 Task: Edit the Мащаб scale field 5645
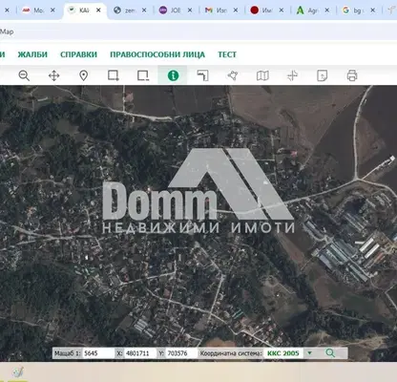tap(98, 353)
